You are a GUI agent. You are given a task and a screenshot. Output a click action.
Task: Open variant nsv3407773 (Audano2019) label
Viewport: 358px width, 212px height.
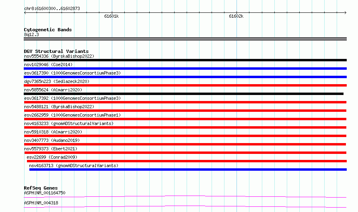(x=52, y=140)
